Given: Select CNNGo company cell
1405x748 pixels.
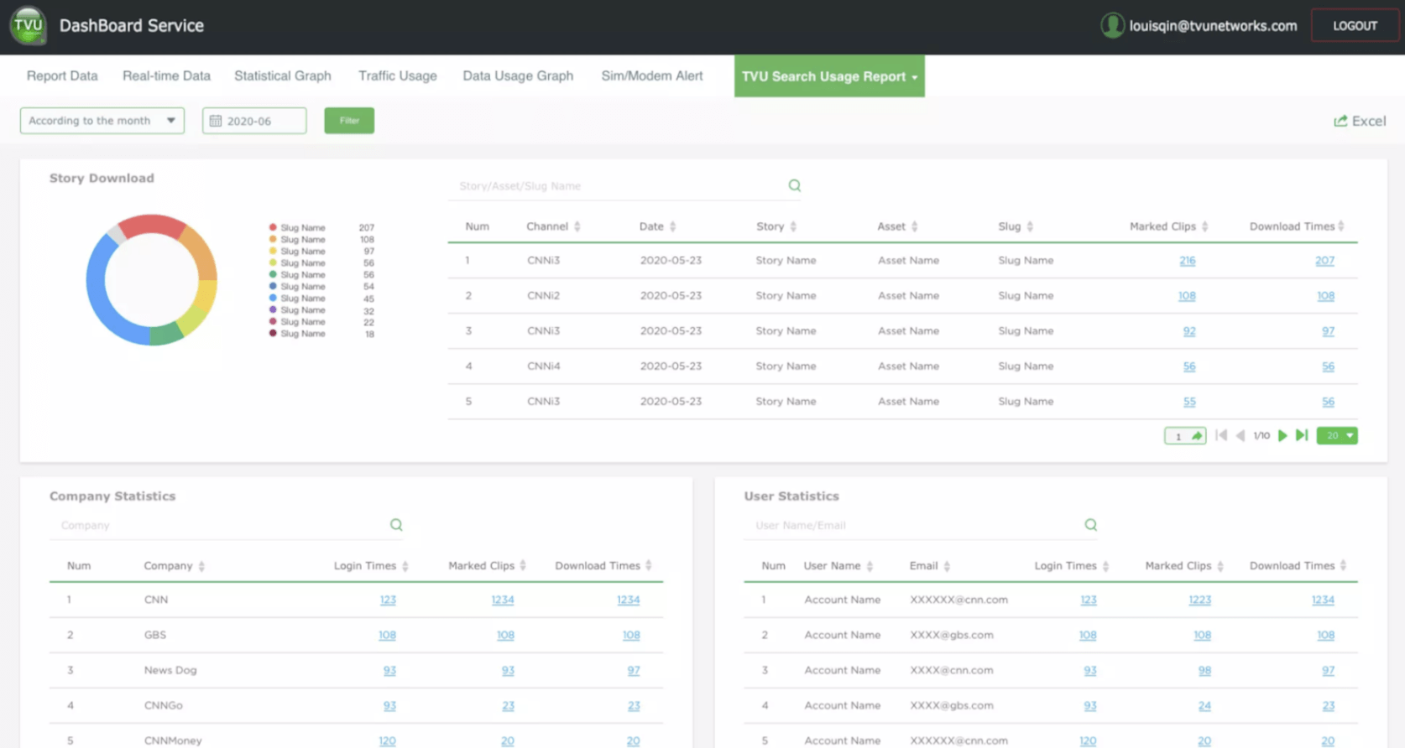Looking at the screenshot, I should (163, 705).
